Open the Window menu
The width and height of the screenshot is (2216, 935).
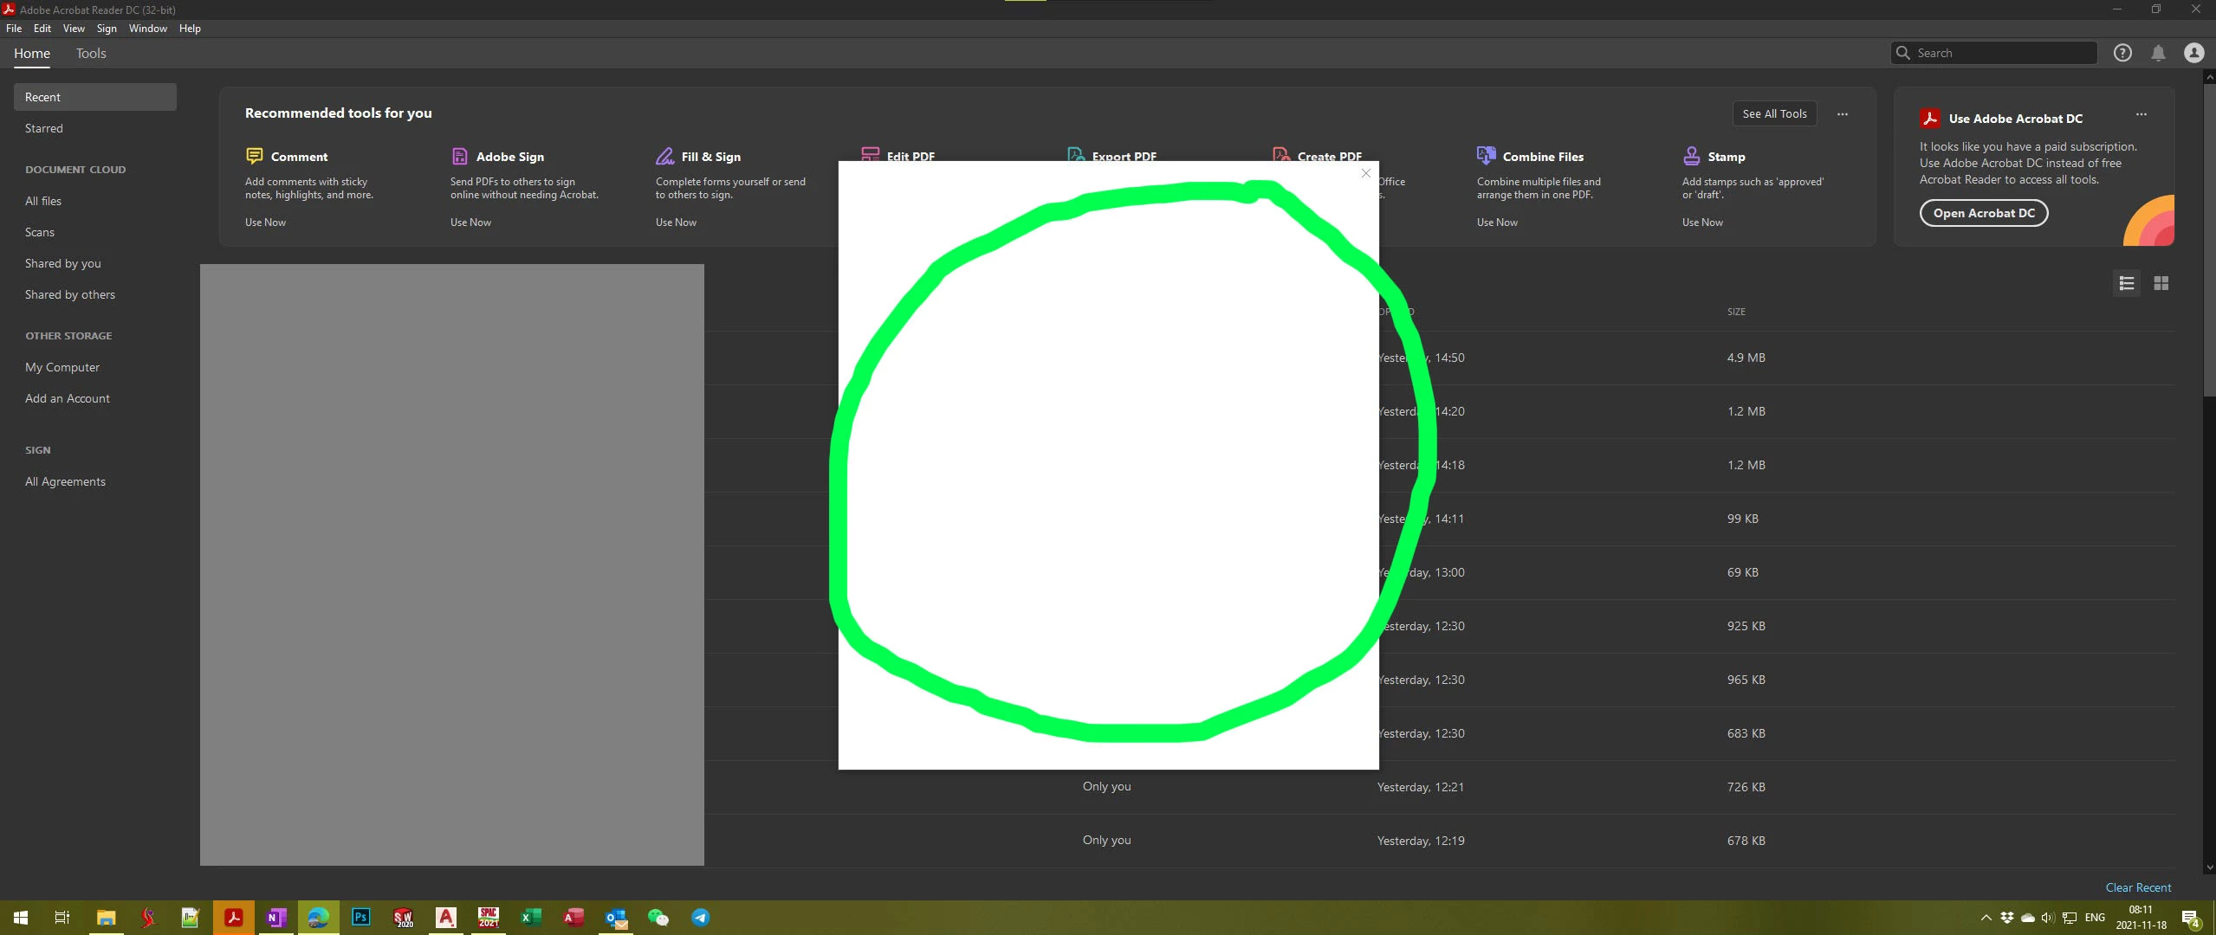[x=147, y=29]
